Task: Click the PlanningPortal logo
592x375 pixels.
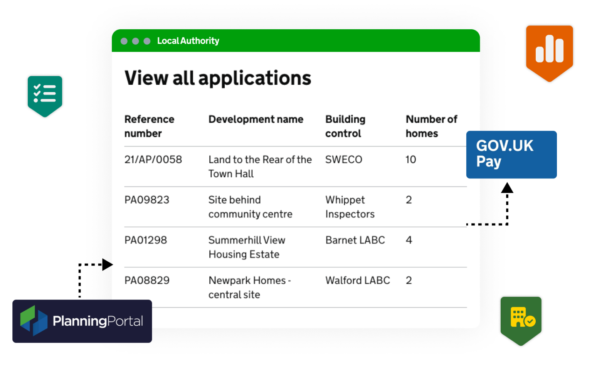Action: pyautogui.click(x=82, y=321)
